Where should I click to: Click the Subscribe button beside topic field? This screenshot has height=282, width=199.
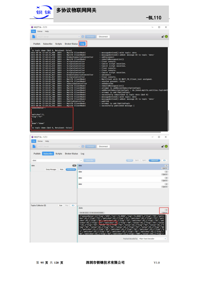[x=89, y=160]
